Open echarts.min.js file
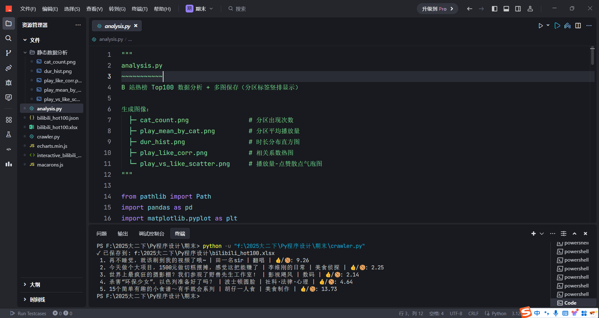 pyautogui.click(x=52, y=146)
